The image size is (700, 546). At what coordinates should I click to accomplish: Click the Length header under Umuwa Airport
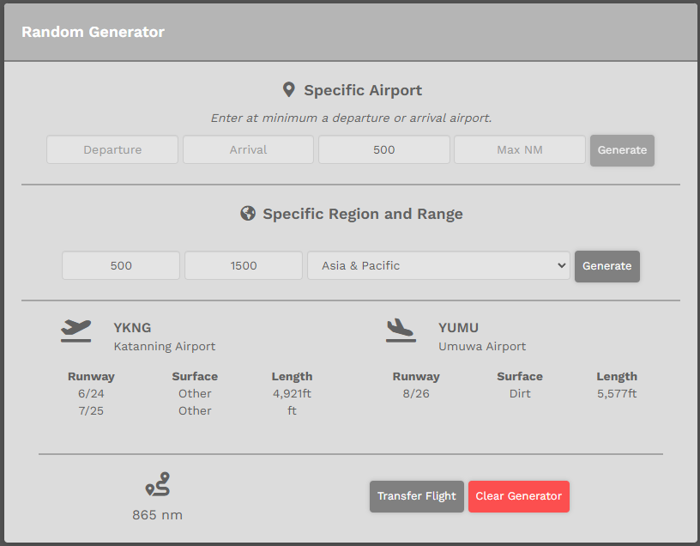click(x=617, y=376)
